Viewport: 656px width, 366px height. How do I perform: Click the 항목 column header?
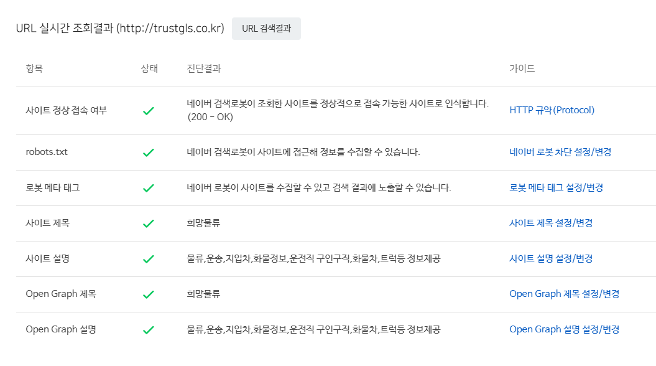click(x=34, y=68)
